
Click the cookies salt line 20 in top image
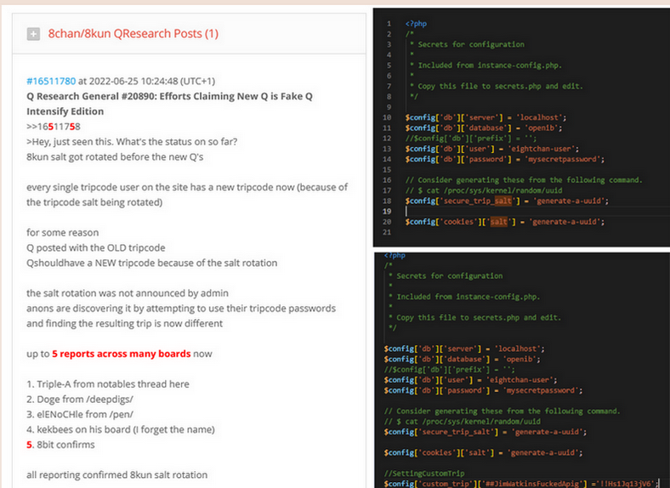(x=505, y=222)
